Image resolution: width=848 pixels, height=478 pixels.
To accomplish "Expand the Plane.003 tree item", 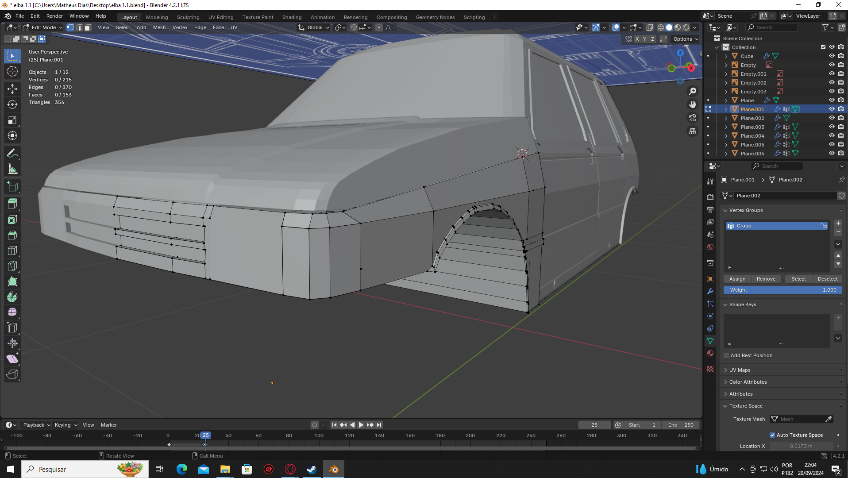I will pyautogui.click(x=726, y=127).
